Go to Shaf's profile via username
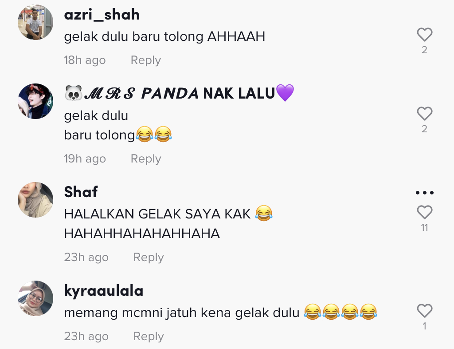 pos(81,192)
